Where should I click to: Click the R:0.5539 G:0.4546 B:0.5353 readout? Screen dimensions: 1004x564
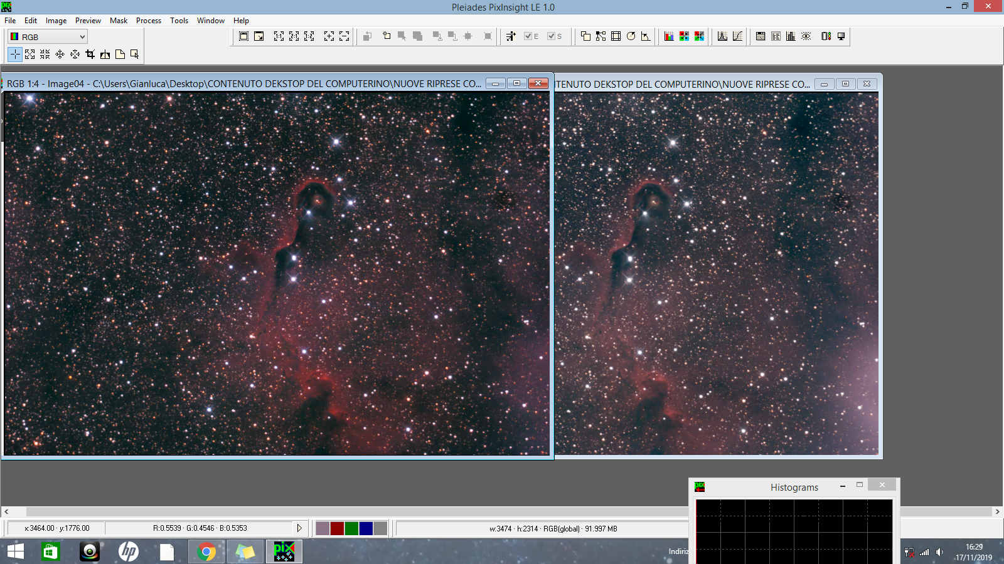pos(200,528)
